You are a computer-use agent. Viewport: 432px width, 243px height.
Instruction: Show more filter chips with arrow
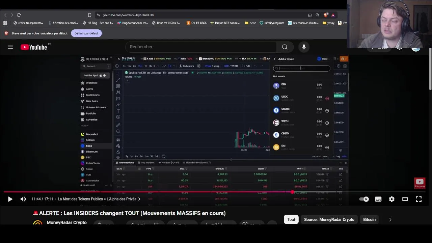point(390,220)
